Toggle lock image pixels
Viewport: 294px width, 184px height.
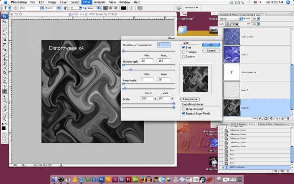click(x=230, y=24)
